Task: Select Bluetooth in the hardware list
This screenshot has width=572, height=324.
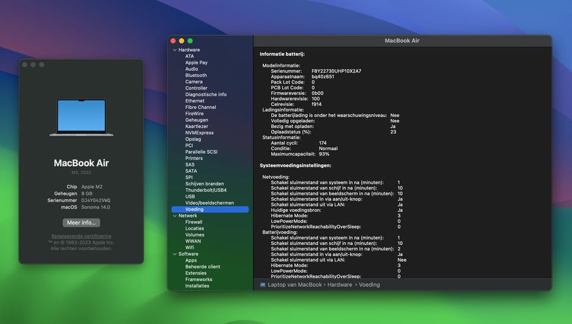Action: (x=196, y=75)
